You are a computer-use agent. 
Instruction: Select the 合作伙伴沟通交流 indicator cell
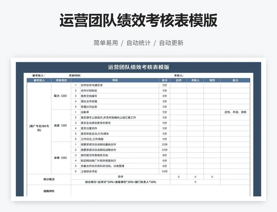click(x=120, y=85)
